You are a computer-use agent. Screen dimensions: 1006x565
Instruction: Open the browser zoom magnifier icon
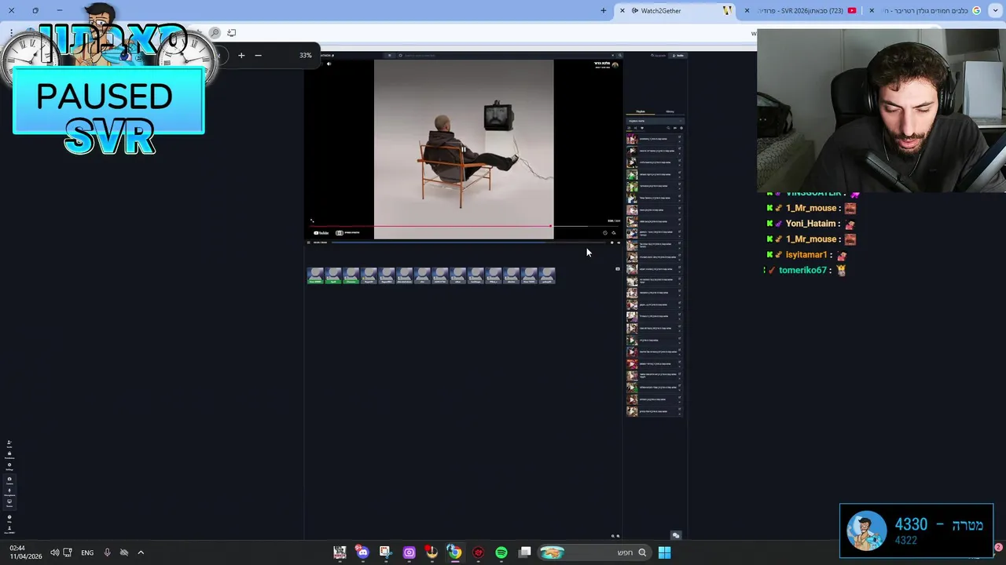click(x=215, y=33)
